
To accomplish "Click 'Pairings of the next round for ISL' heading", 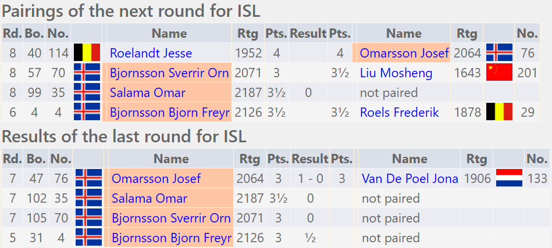I will pos(131,11).
